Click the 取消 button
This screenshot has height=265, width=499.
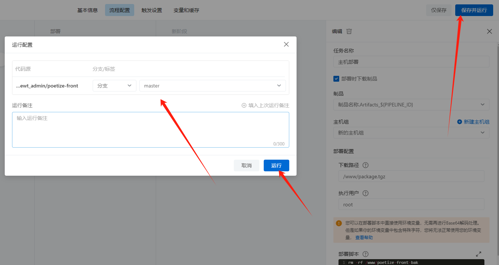coord(247,165)
